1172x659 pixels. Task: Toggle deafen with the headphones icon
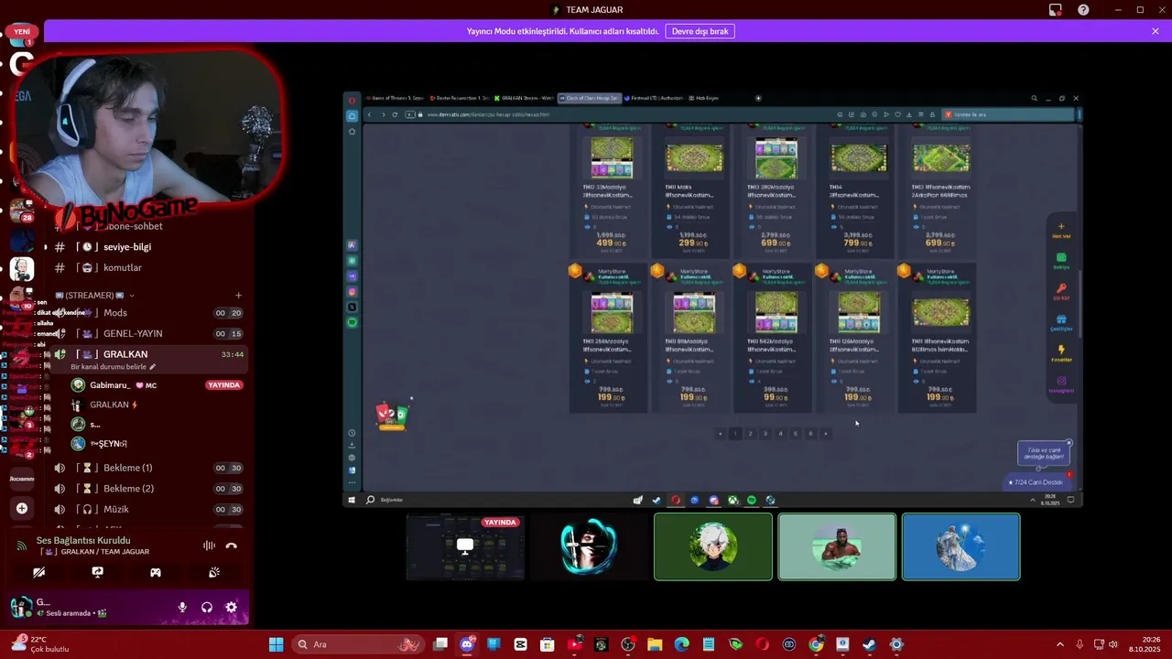(207, 607)
